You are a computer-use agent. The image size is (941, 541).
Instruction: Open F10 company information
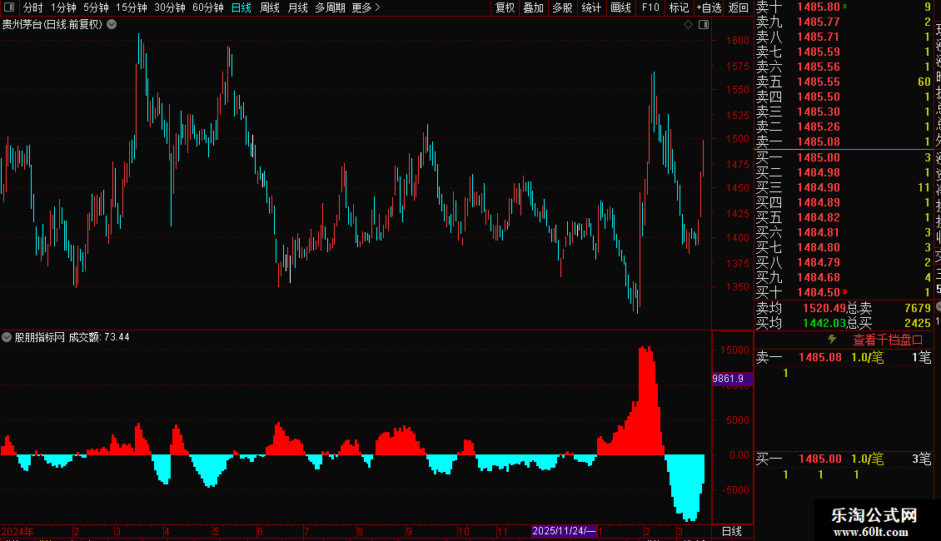click(650, 7)
